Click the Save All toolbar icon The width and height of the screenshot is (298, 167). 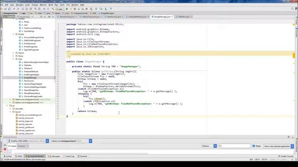coord(5,9)
